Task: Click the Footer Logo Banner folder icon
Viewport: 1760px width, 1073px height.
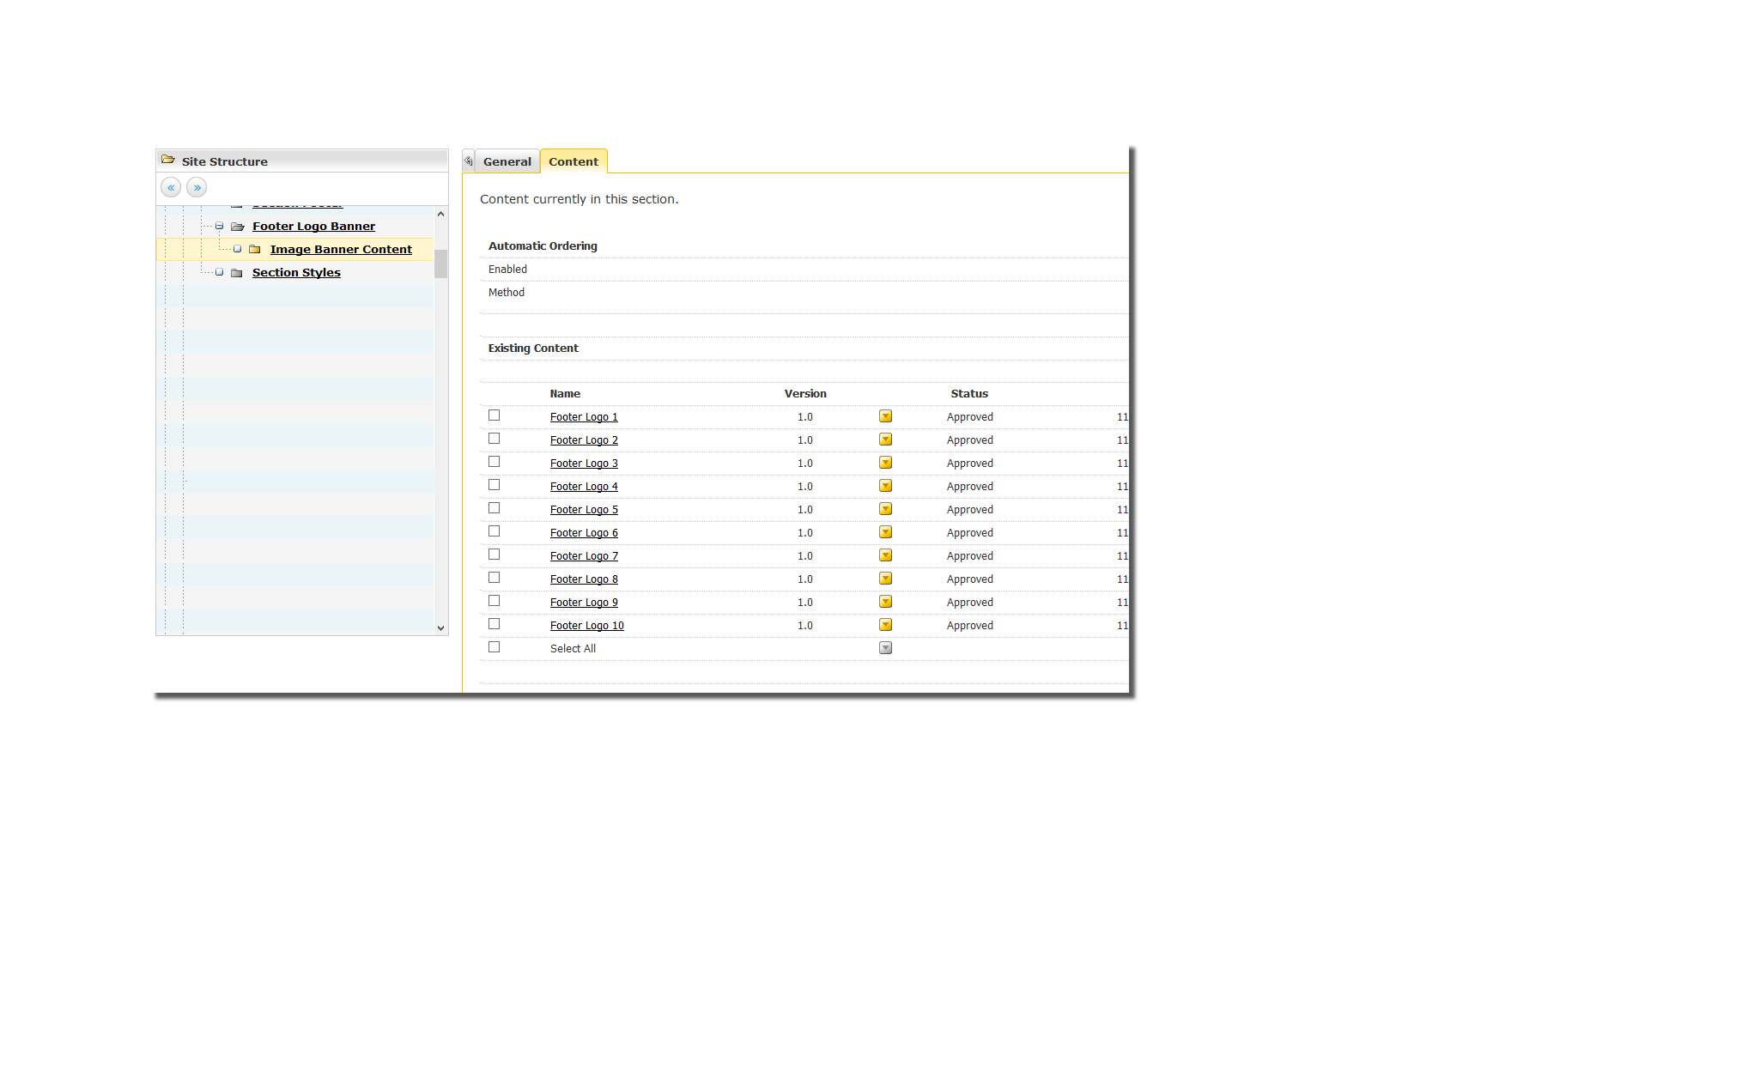Action: click(238, 227)
